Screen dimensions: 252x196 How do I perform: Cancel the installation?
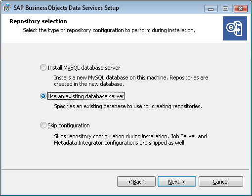click(x=221, y=182)
